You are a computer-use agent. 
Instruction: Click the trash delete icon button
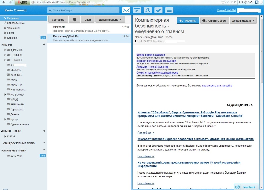click(x=75, y=20)
